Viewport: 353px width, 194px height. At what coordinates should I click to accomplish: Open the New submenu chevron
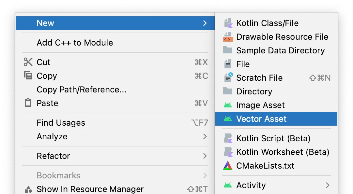pyautogui.click(x=205, y=23)
